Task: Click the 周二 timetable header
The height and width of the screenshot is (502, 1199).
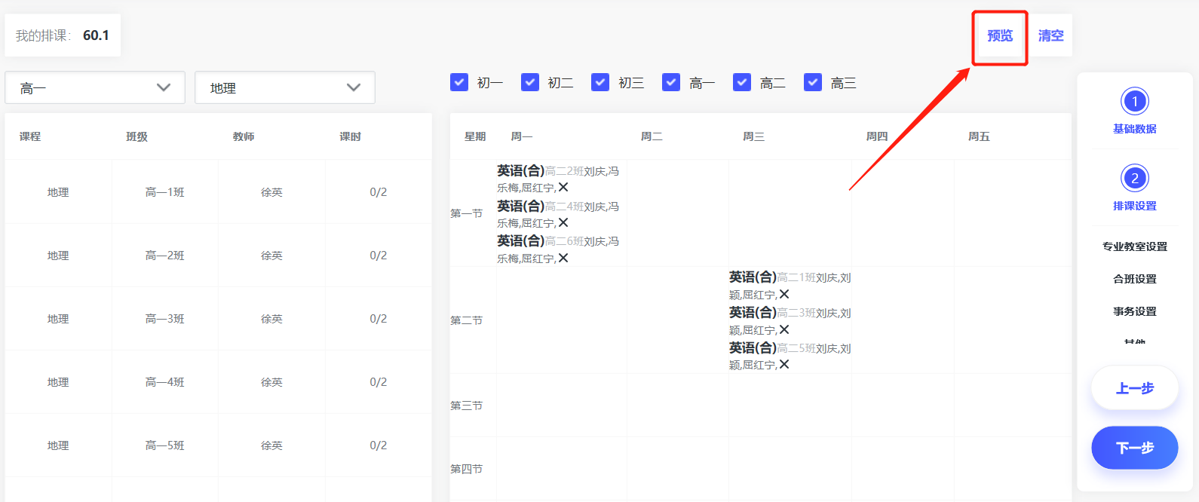Action: tap(652, 136)
